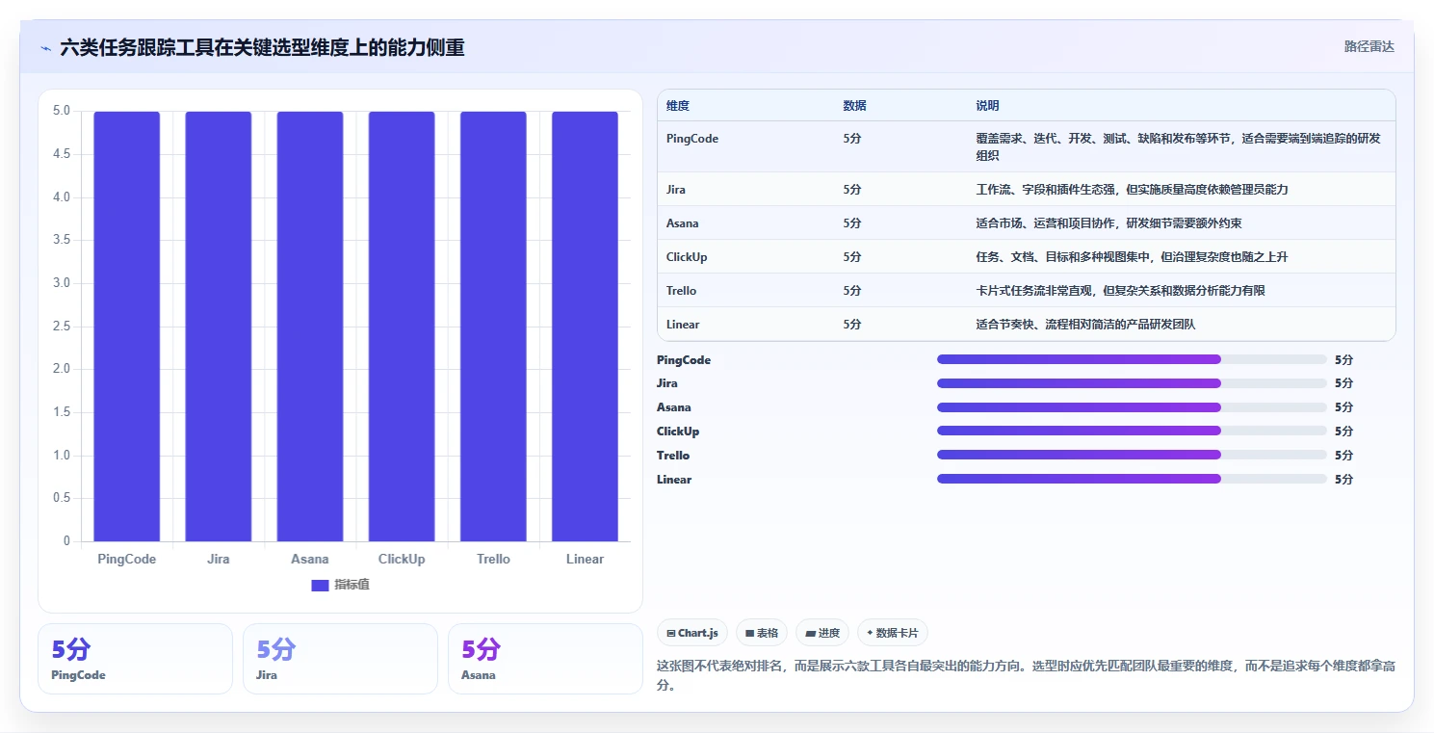1434x733 pixels.
Task: Click the Trello bar in chart
Action: tap(493, 327)
